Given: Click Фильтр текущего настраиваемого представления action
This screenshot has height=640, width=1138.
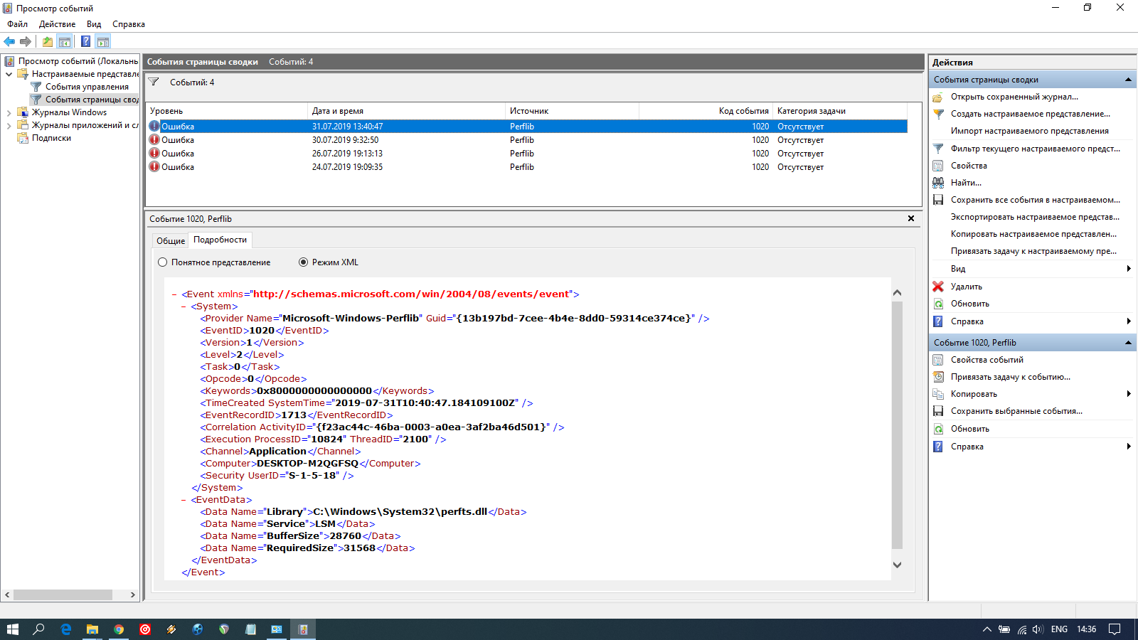Looking at the screenshot, I should (1036, 149).
